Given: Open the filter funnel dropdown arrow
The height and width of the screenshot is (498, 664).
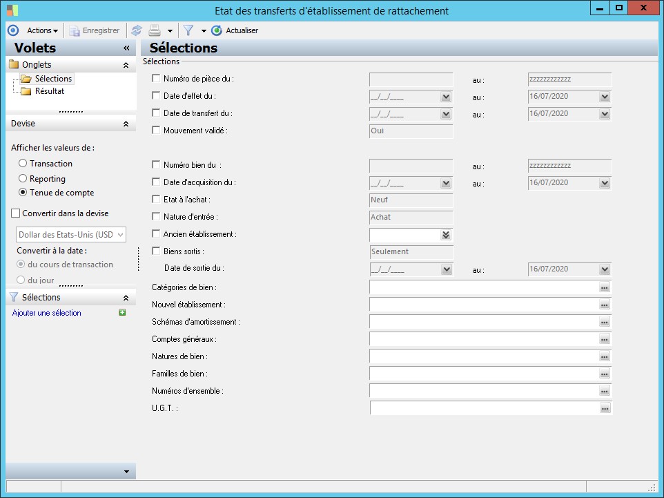Looking at the screenshot, I should pos(204,31).
